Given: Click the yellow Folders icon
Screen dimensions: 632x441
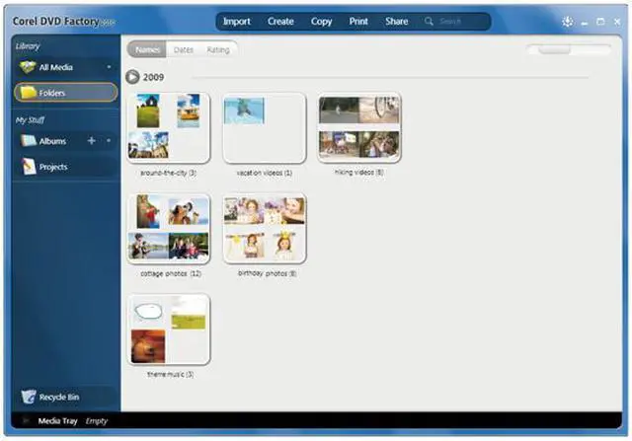Looking at the screenshot, I should click(x=29, y=93).
